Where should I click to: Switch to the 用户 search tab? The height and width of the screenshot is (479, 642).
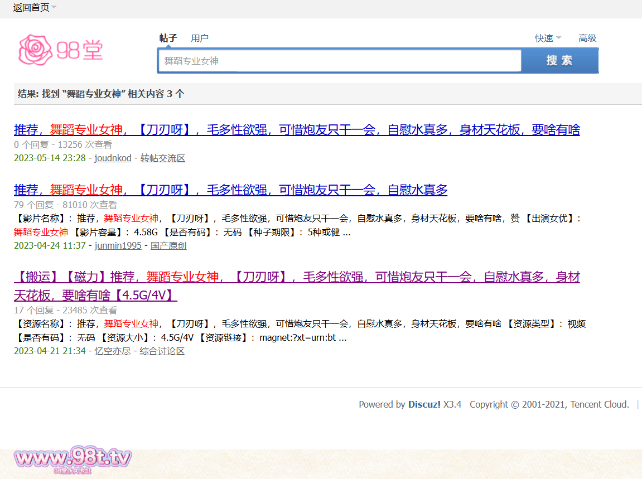[200, 38]
